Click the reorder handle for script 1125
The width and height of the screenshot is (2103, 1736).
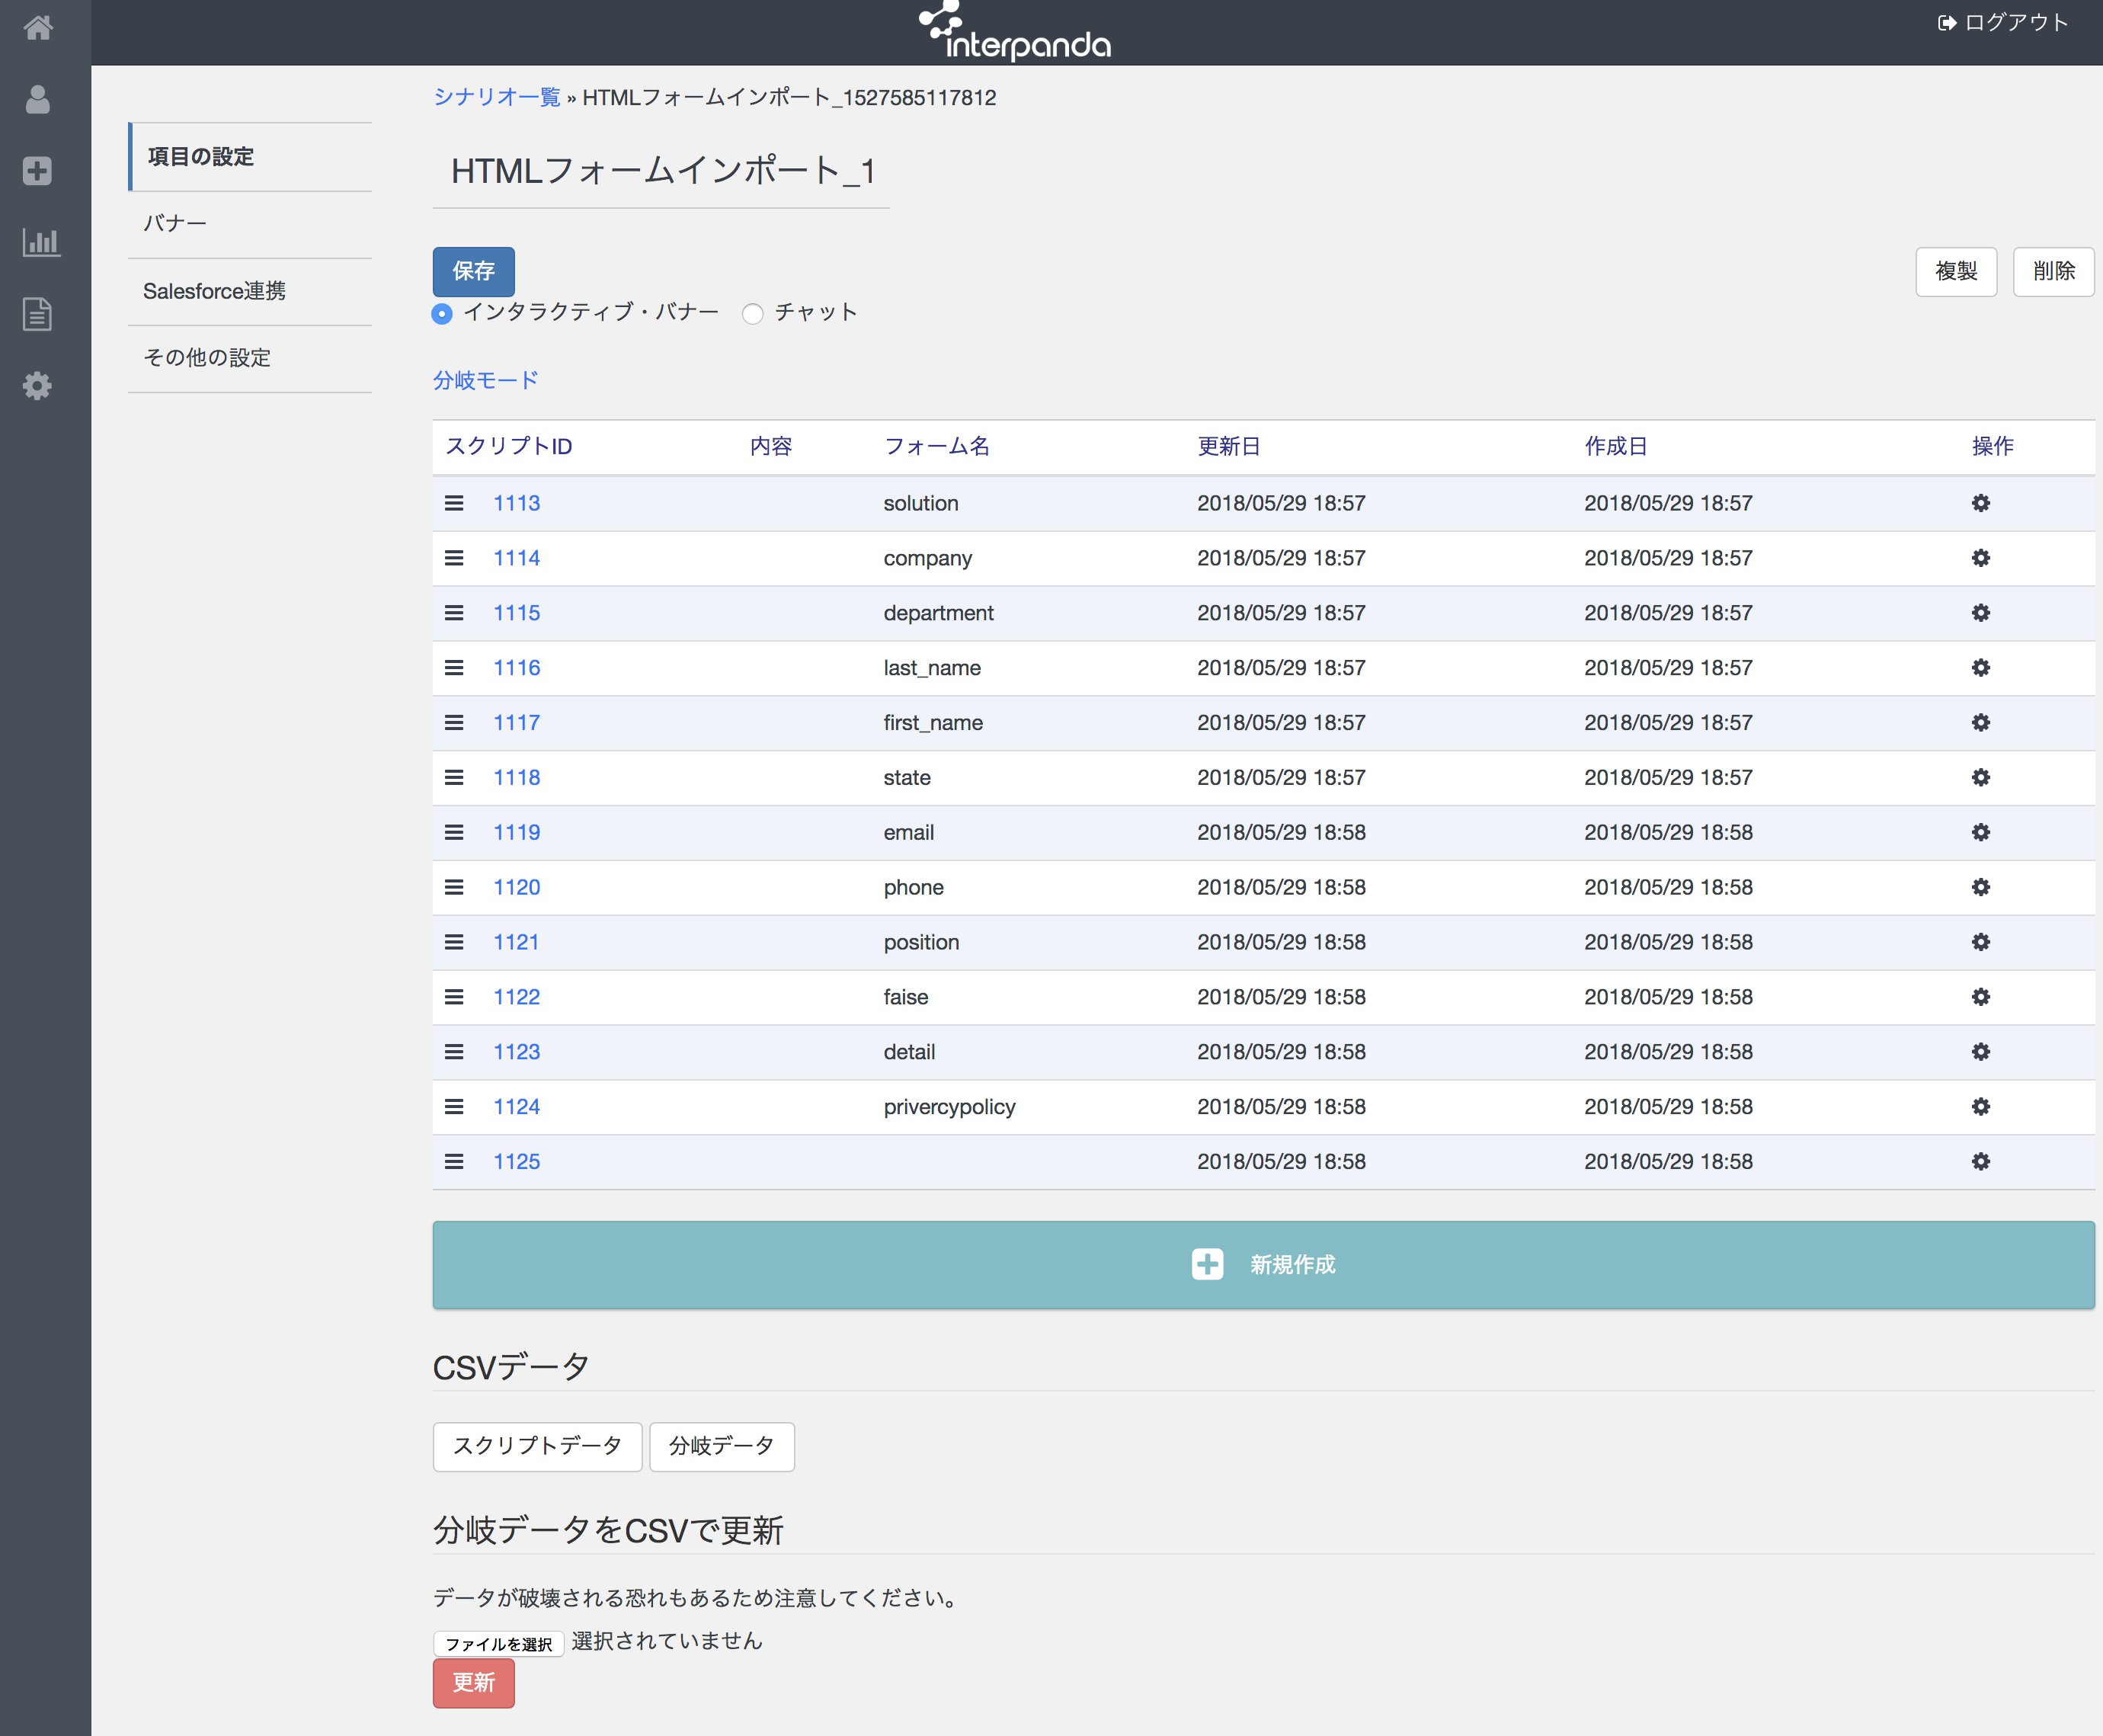tap(454, 1162)
